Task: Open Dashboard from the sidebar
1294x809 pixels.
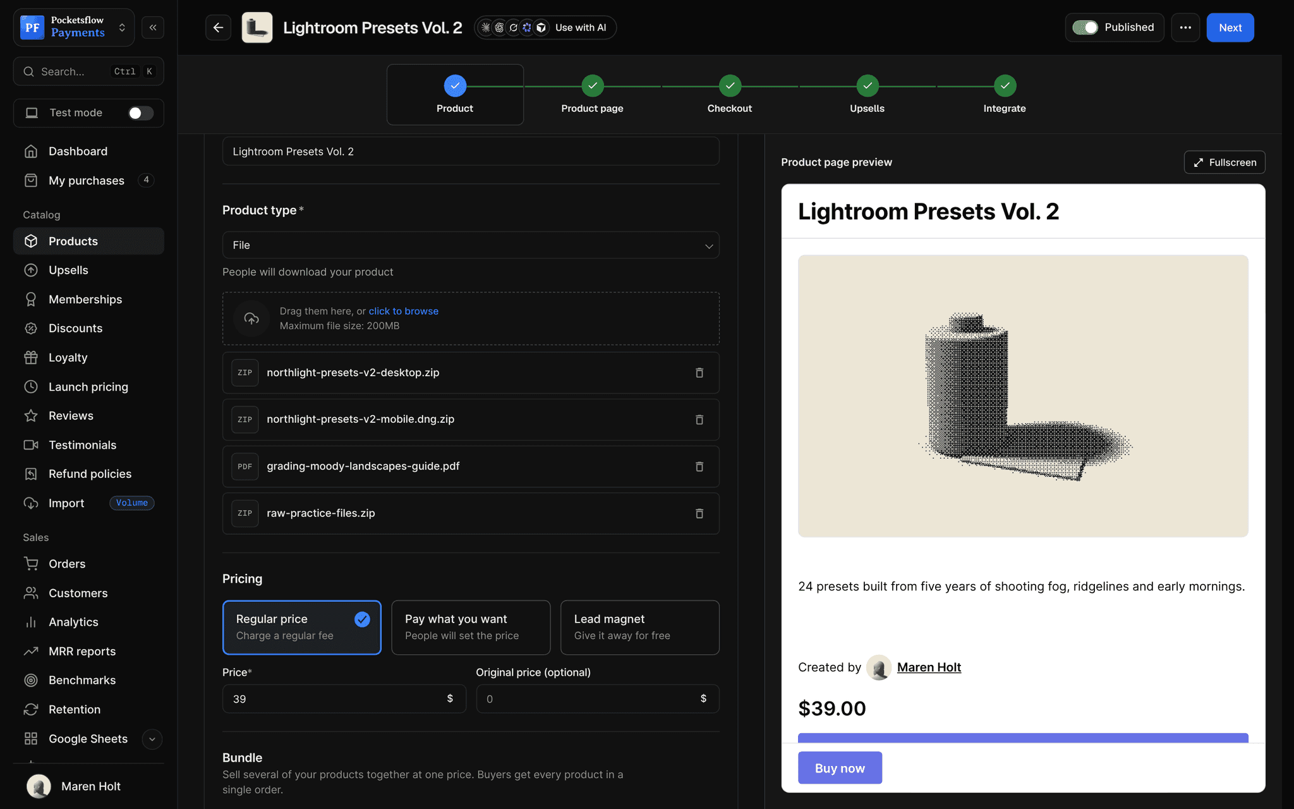Action: pyautogui.click(x=88, y=151)
